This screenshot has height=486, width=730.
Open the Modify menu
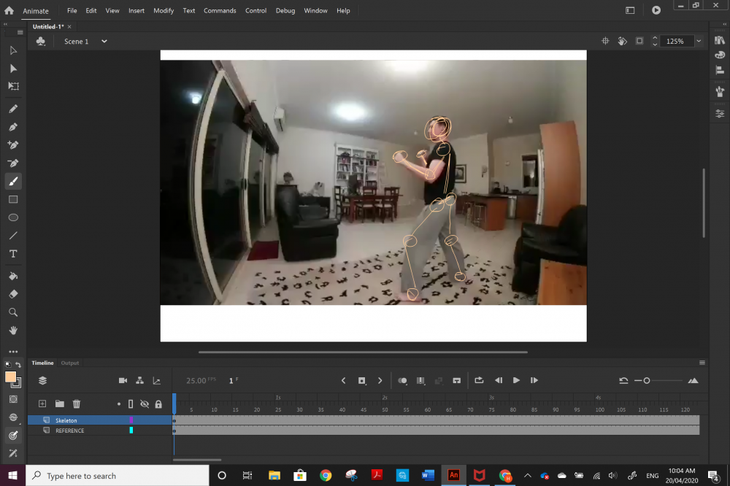(x=164, y=11)
